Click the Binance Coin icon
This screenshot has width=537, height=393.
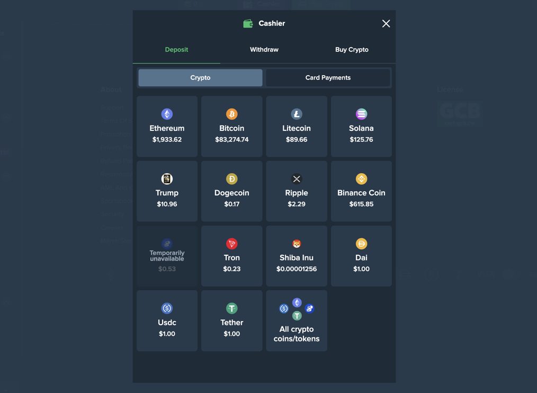click(x=361, y=178)
